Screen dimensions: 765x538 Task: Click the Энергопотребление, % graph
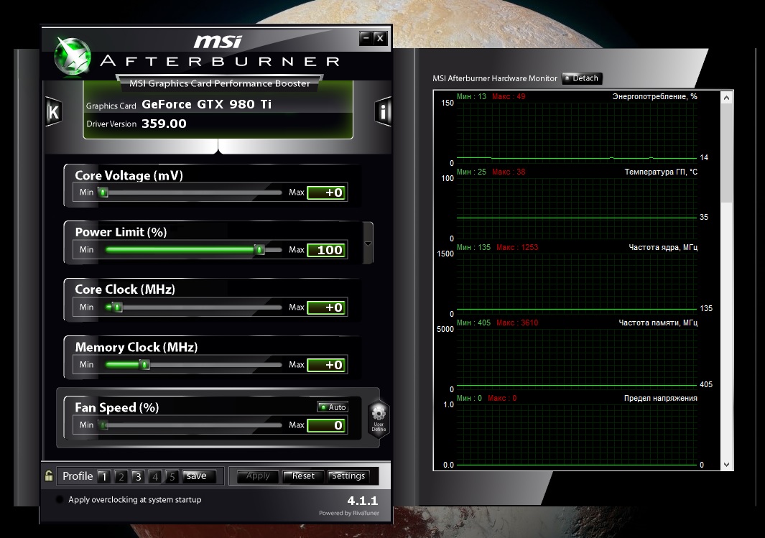(x=577, y=132)
